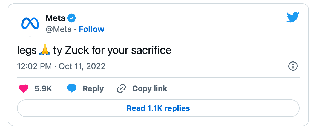The width and height of the screenshot is (316, 130).
Task: Open Read 1.1K replies
Action: 158,108
